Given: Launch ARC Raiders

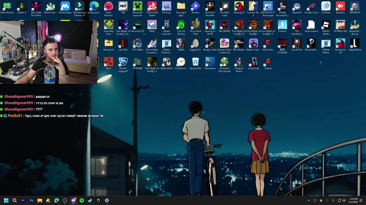Looking at the screenshot, I should (x=239, y=45).
